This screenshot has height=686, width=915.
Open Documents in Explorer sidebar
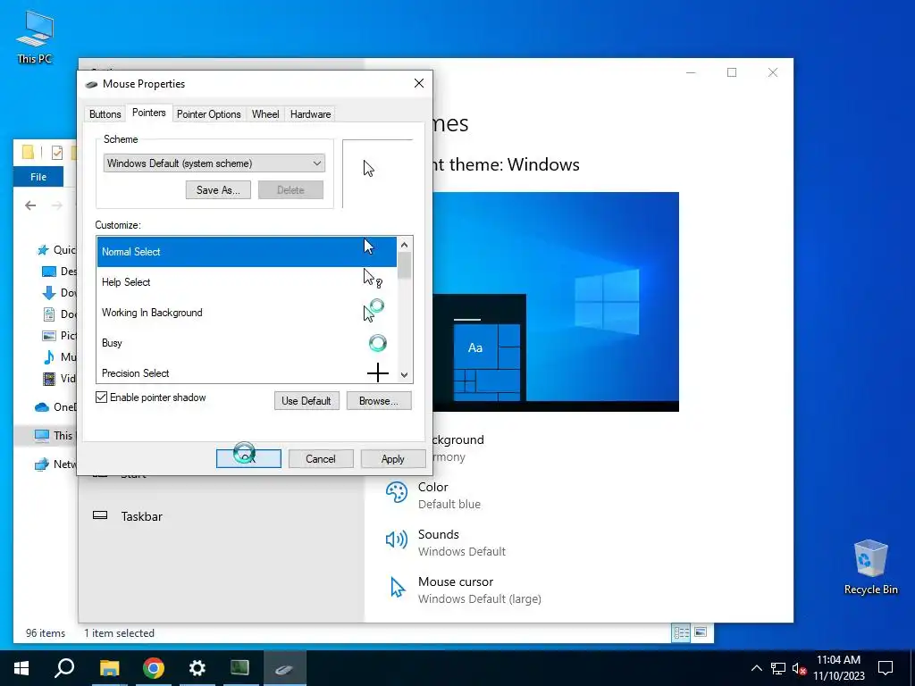60,314
